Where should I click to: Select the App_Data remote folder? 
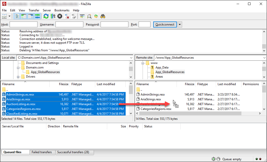[162, 67]
